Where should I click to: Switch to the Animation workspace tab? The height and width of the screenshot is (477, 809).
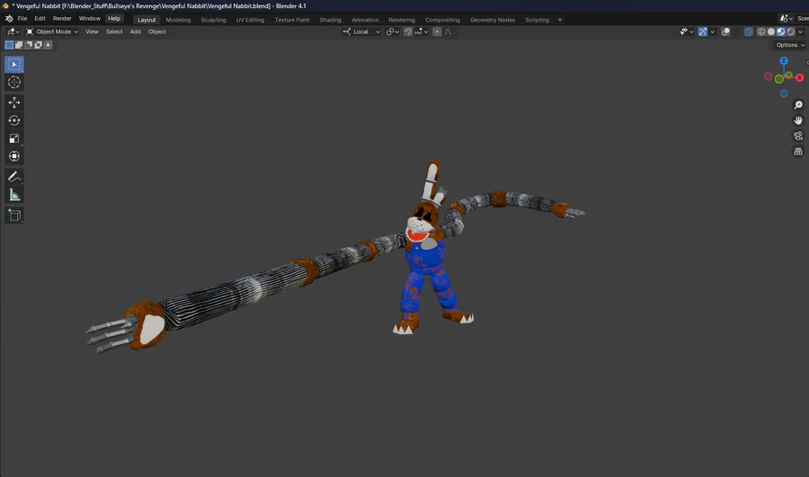[x=365, y=20]
